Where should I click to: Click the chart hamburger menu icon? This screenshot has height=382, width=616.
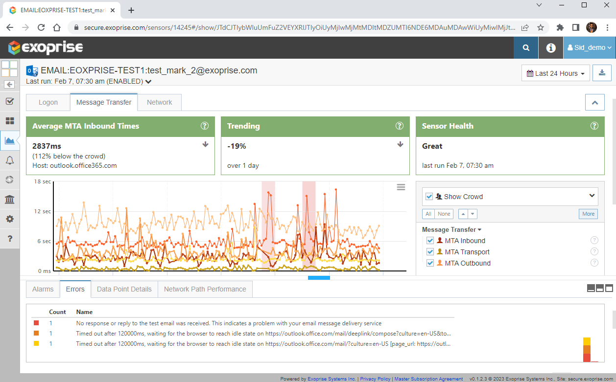click(401, 187)
